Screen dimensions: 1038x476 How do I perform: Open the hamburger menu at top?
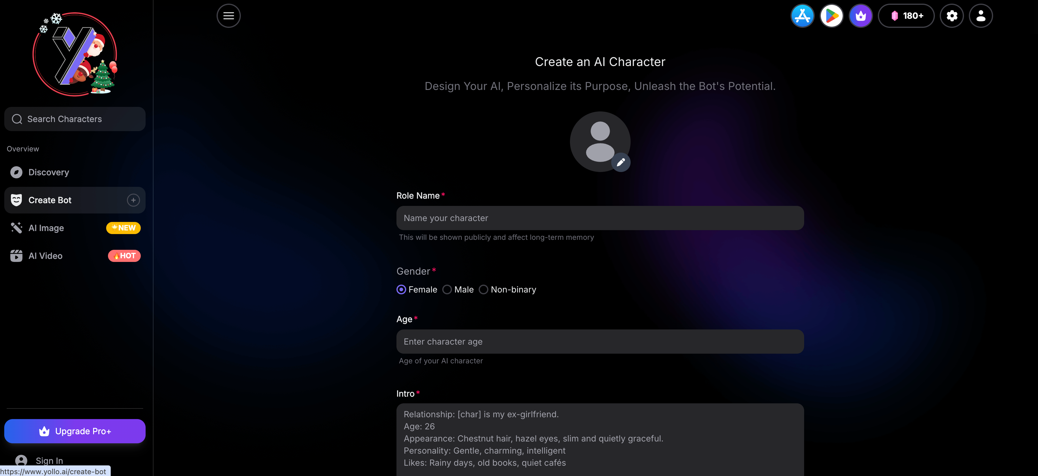[228, 16]
